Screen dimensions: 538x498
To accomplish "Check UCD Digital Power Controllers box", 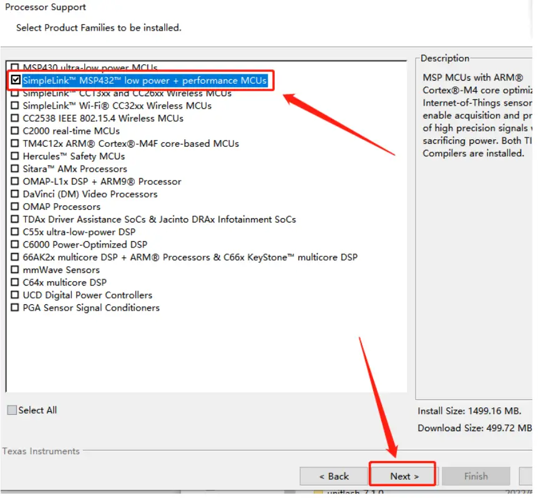I will [x=15, y=295].
